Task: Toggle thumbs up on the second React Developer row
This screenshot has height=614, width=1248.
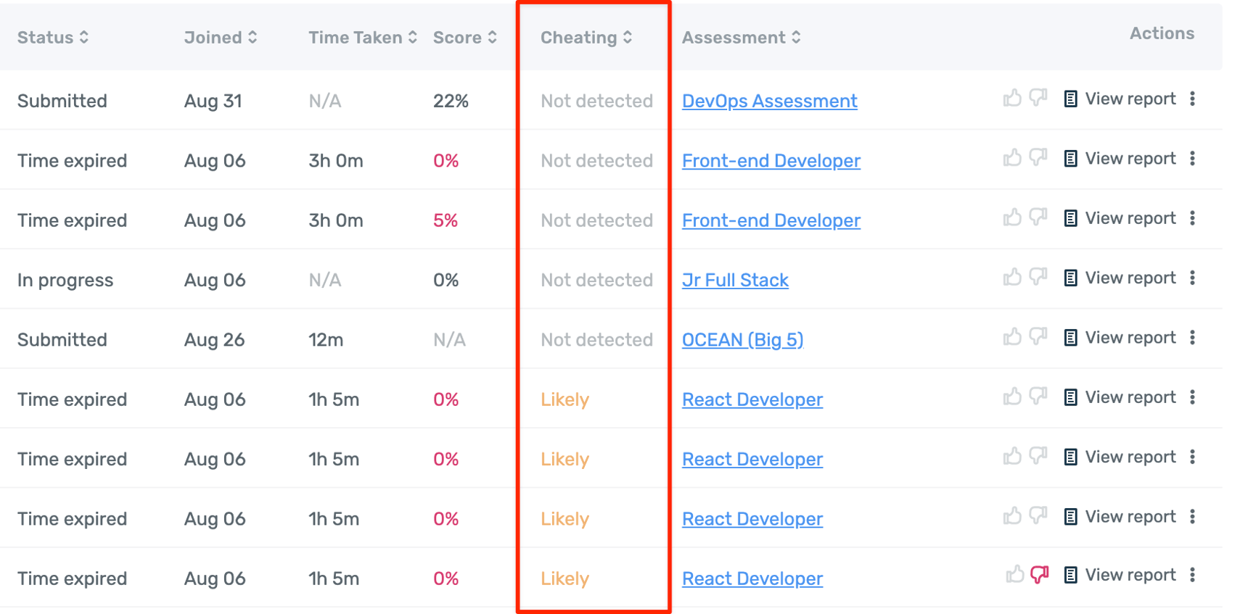Action: [1014, 457]
